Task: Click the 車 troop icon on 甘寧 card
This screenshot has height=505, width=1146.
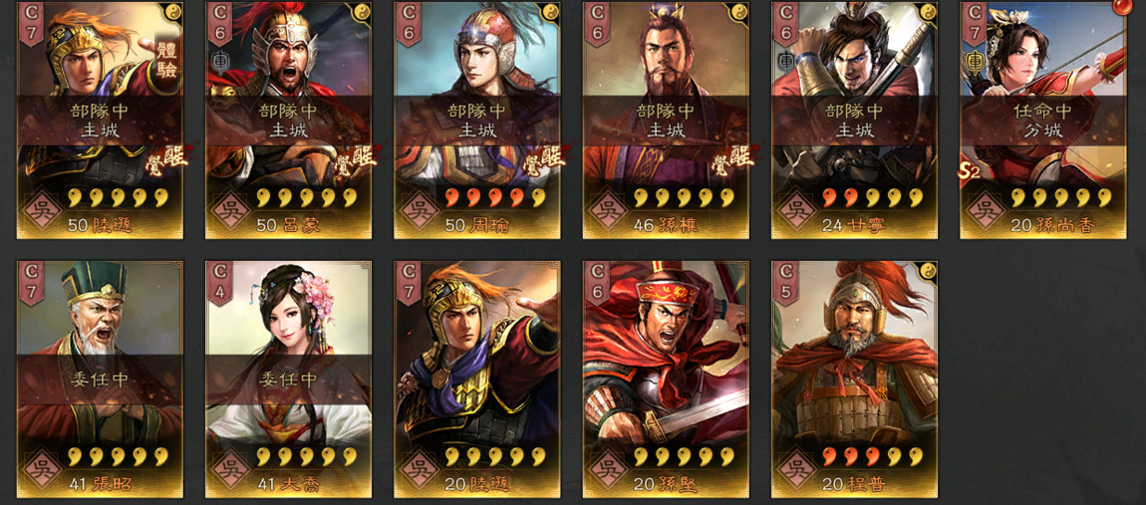Action: [786, 60]
